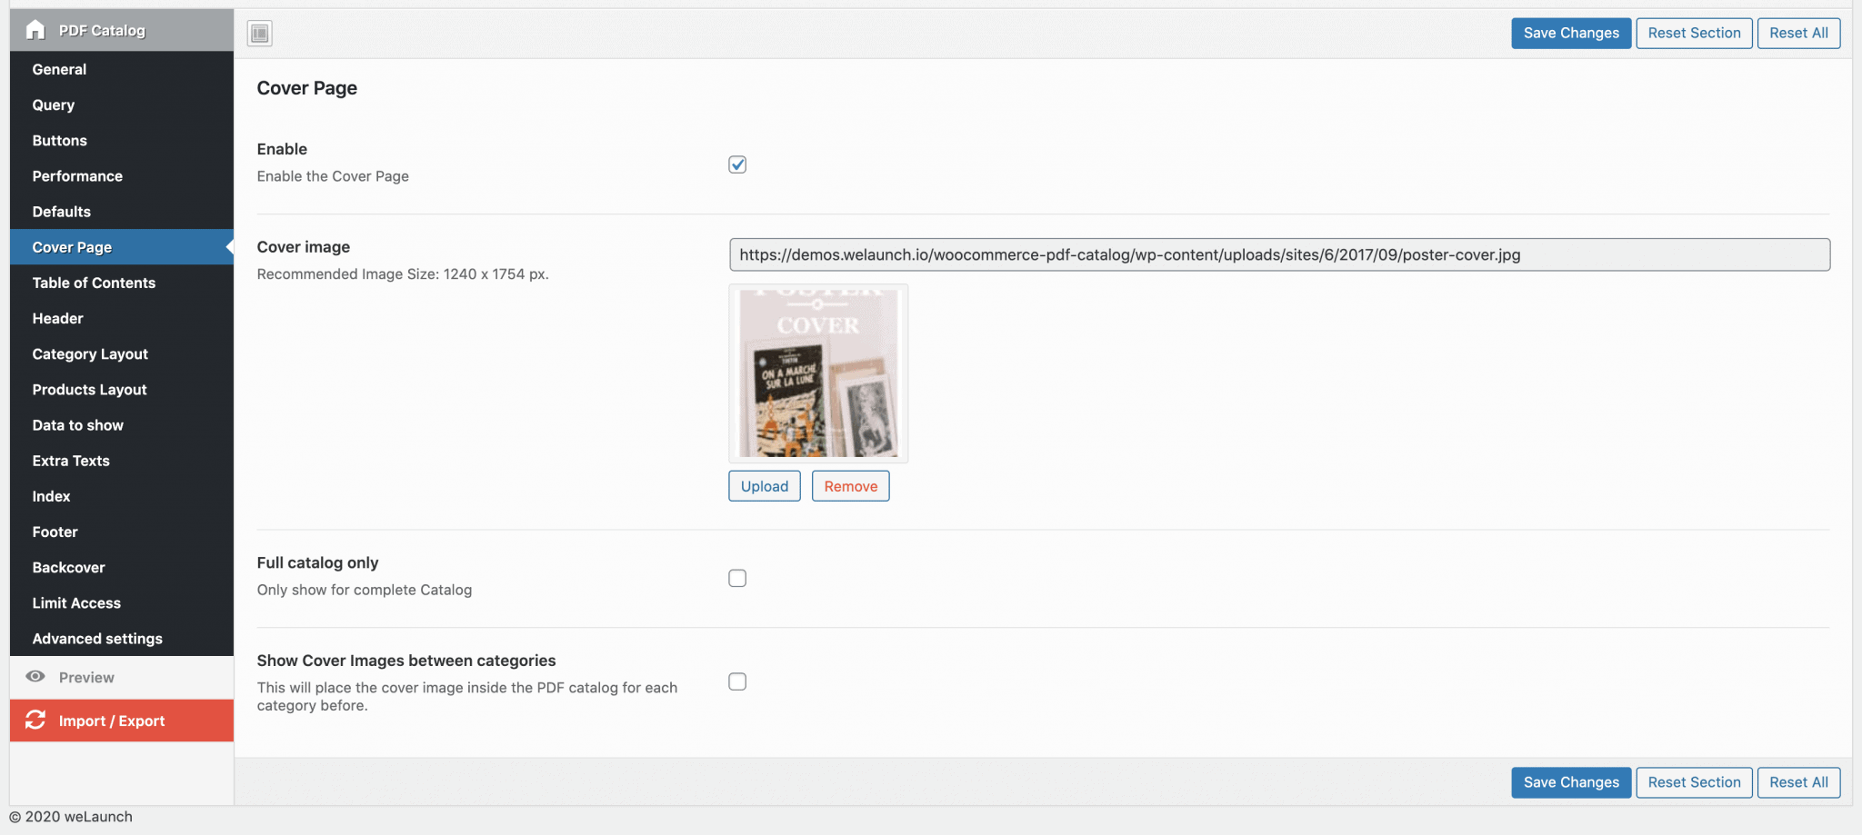Click the panel collapse icon top-left of settings
Viewport: 1862px width, 835px height.
(258, 33)
